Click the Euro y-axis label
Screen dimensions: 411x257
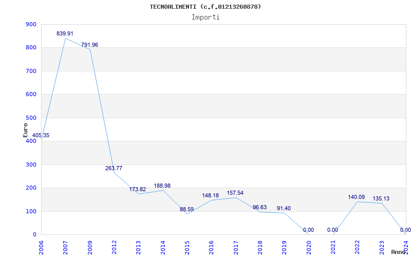click(x=25, y=129)
